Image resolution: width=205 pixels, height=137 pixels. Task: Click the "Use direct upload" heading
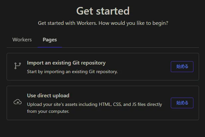[48, 95]
